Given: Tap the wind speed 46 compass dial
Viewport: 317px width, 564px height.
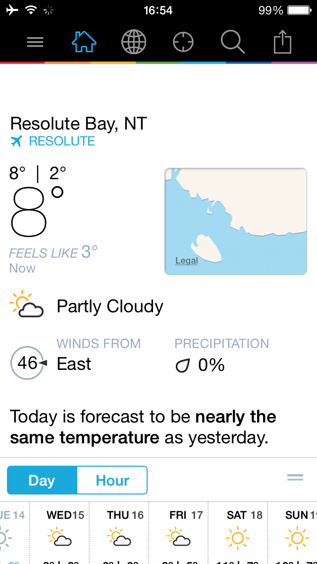Looking at the screenshot, I should [x=28, y=363].
